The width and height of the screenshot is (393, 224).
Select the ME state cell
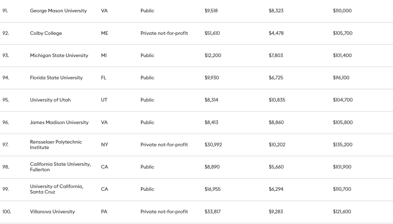pyautogui.click(x=104, y=33)
